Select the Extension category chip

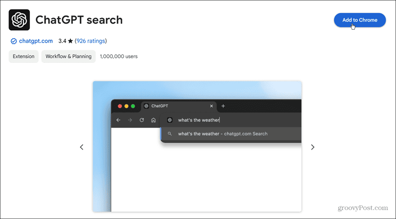coord(23,56)
